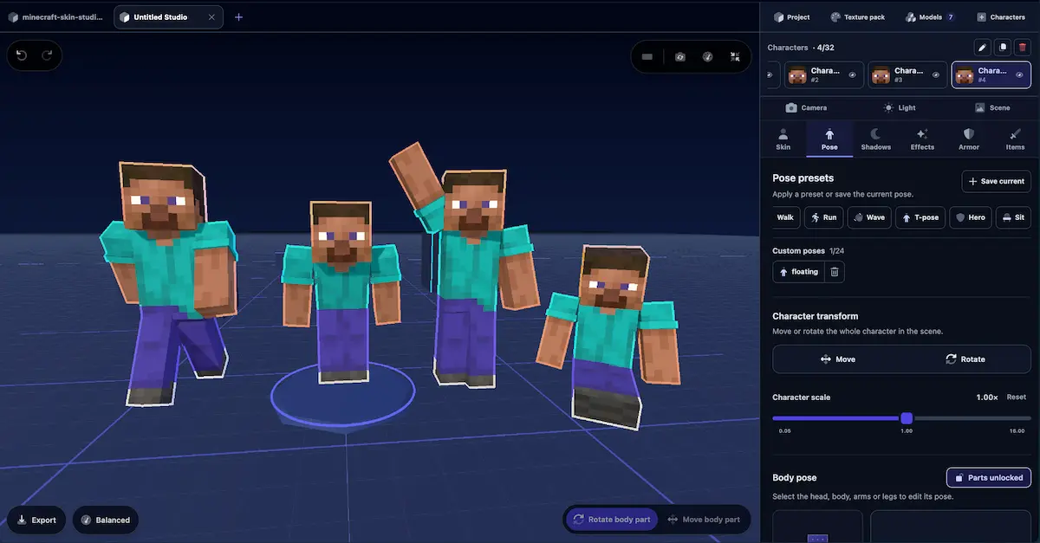Image resolution: width=1040 pixels, height=543 pixels.
Task: Click Save current pose button
Action: tap(996, 181)
